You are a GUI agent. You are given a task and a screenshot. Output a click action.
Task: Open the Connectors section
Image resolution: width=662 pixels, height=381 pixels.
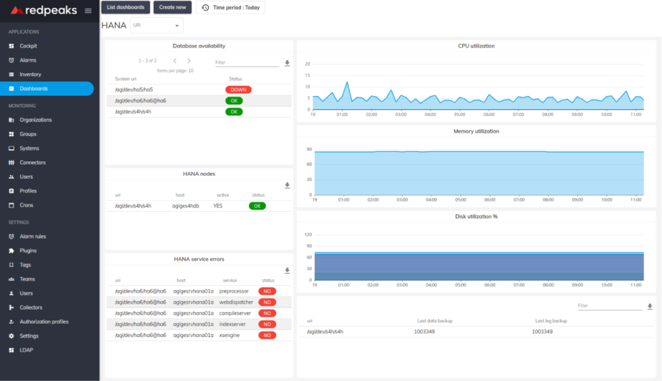[x=32, y=163]
